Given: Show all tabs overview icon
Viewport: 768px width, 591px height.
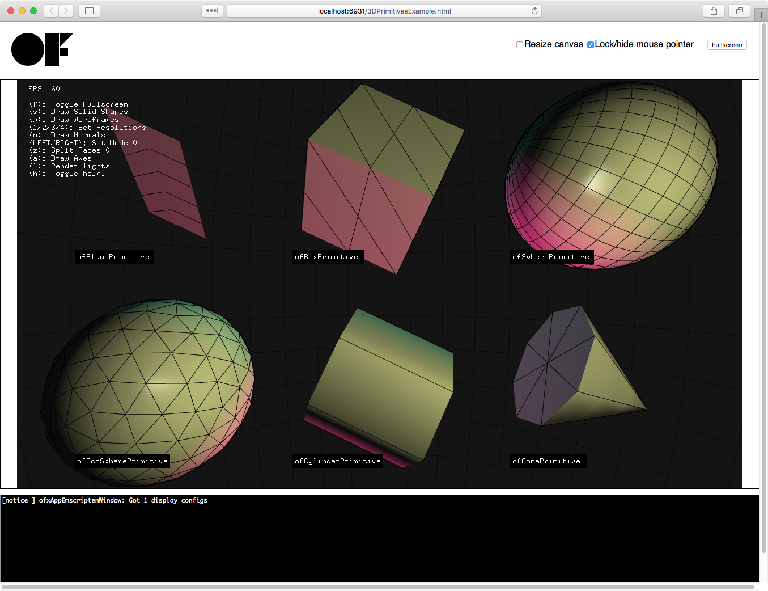Looking at the screenshot, I should point(740,11).
